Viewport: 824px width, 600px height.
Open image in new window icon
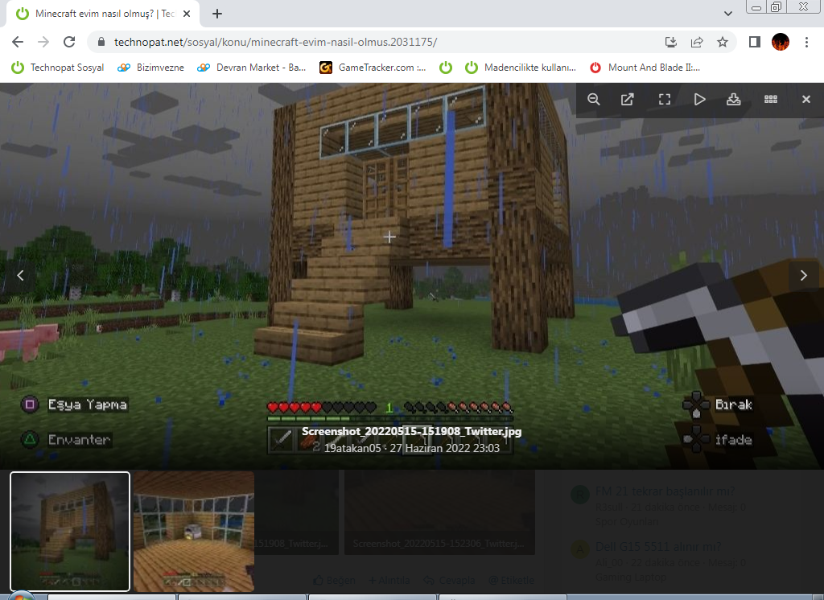[x=628, y=99]
